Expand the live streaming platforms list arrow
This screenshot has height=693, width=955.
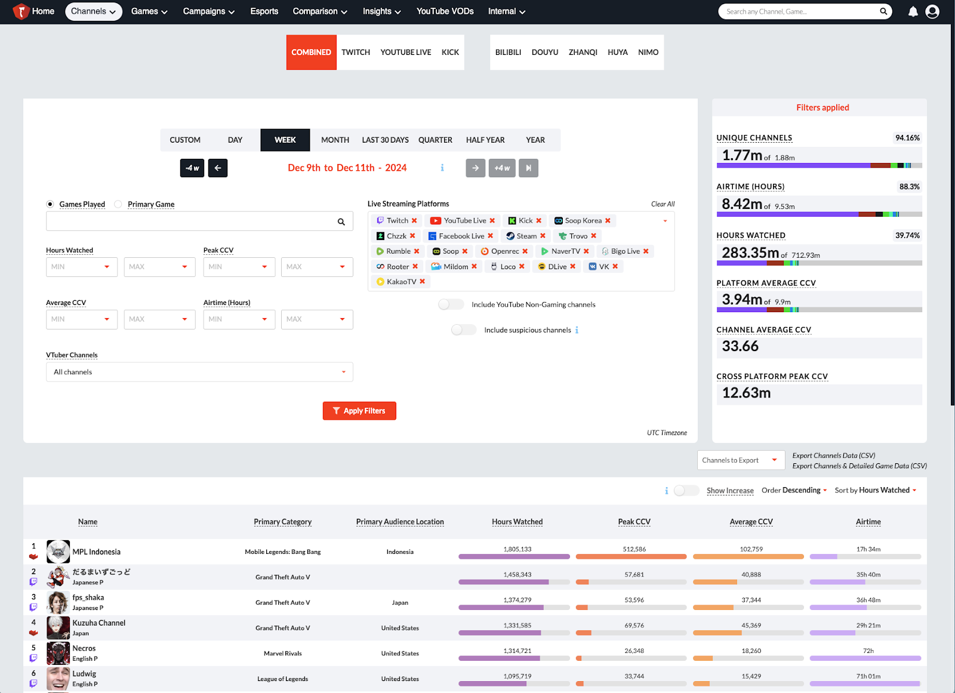665,221
